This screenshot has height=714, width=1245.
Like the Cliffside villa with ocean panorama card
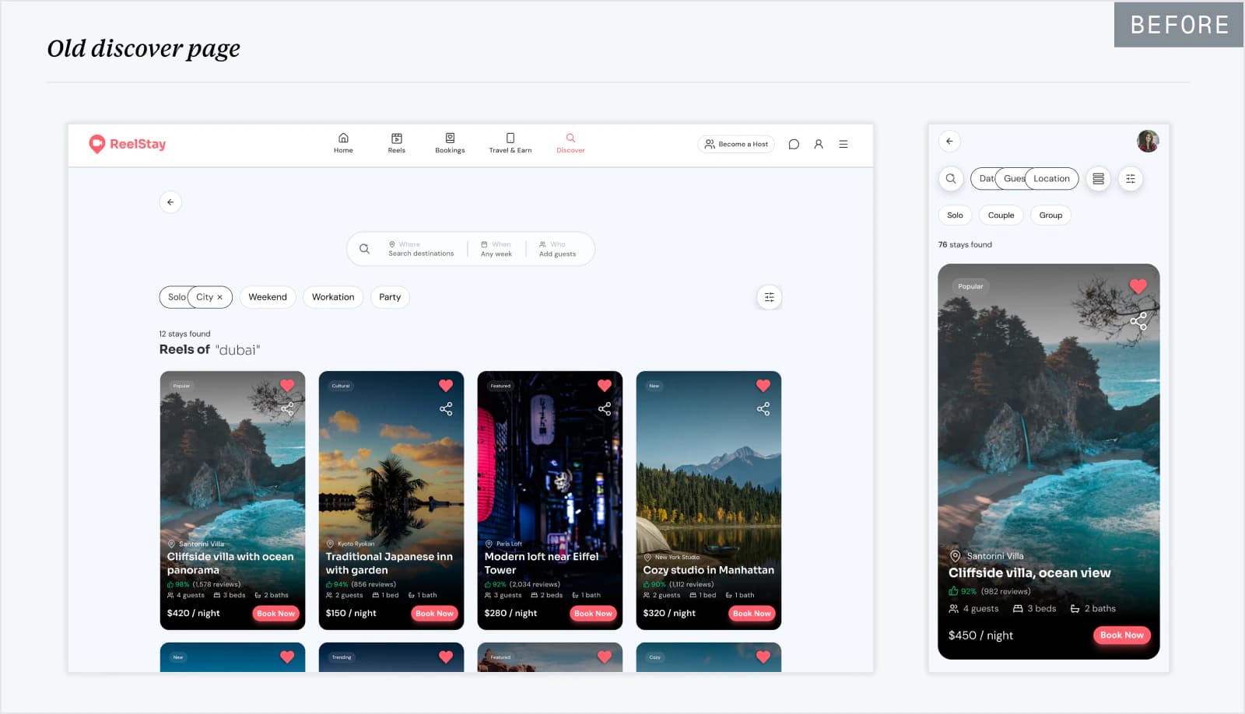pos(287,386)
